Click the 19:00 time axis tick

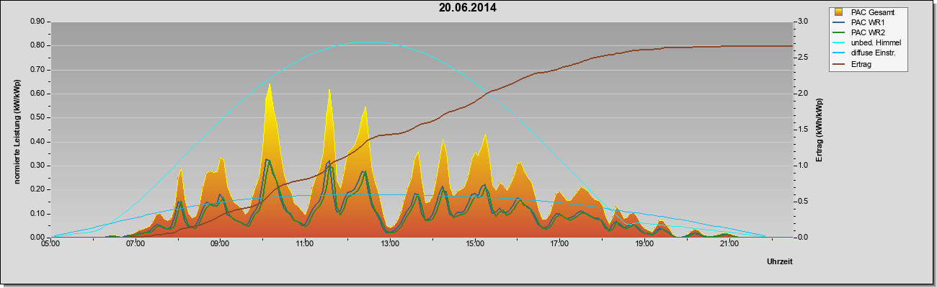644,244
